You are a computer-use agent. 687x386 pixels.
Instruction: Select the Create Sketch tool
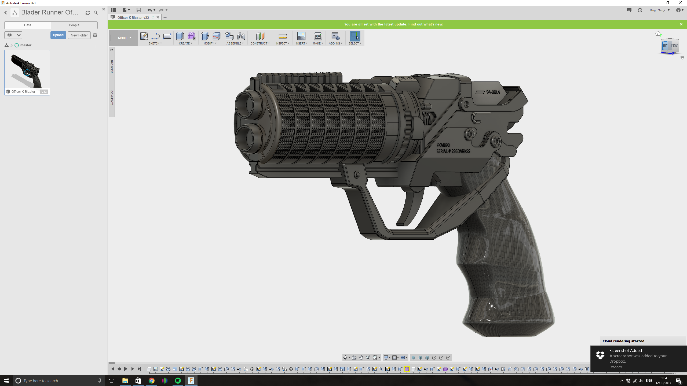144,36
